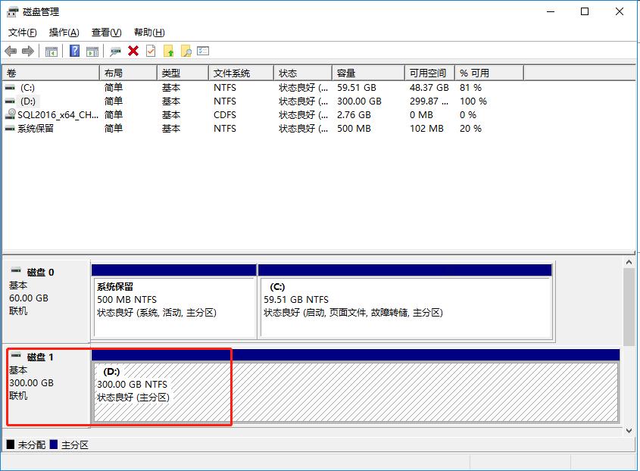The width and height of the screenshot is (640, 471).
Task: Sort list by 容量 column header
Action: pos(346,73)
